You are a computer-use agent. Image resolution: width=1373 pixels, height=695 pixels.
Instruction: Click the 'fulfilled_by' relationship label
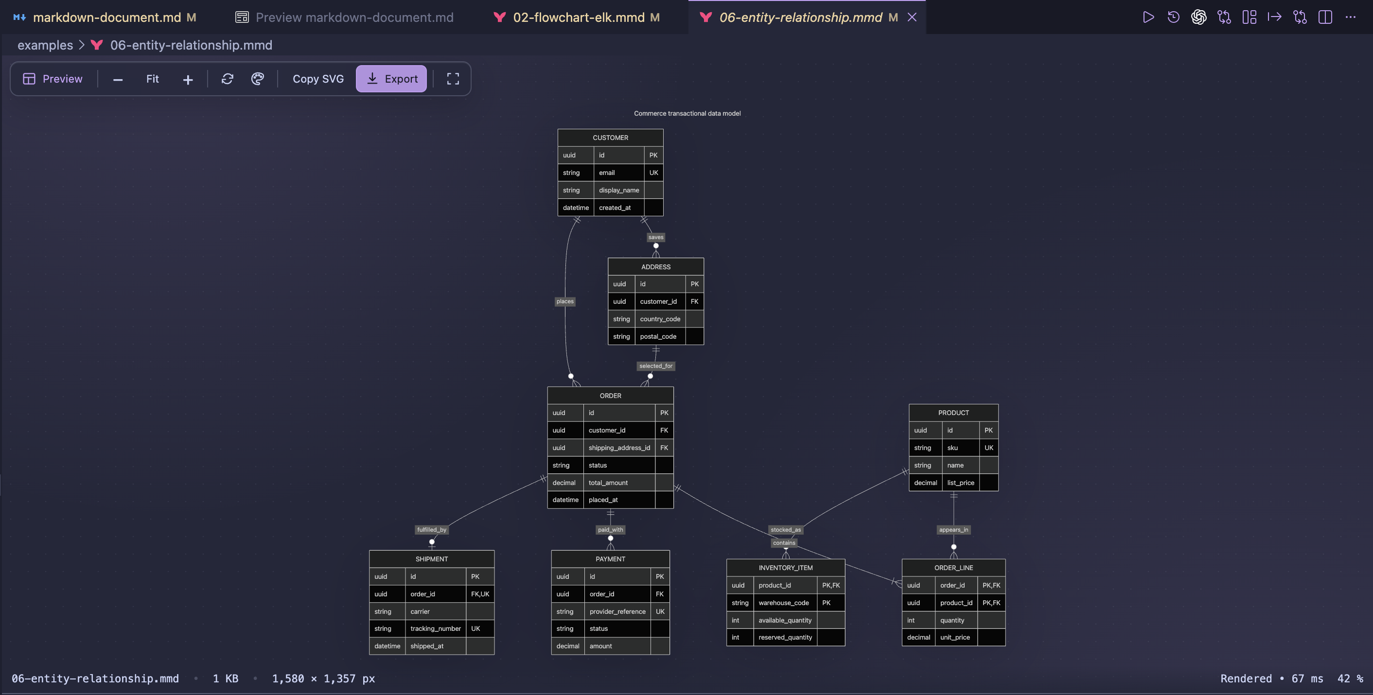pyautogui.click(x=432, y=529)
